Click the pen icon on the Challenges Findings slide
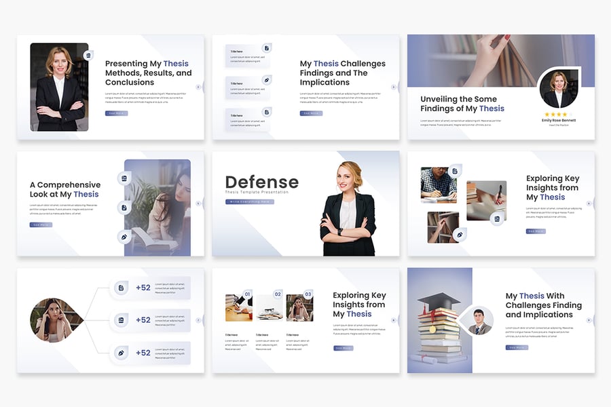 coord(267,80)
